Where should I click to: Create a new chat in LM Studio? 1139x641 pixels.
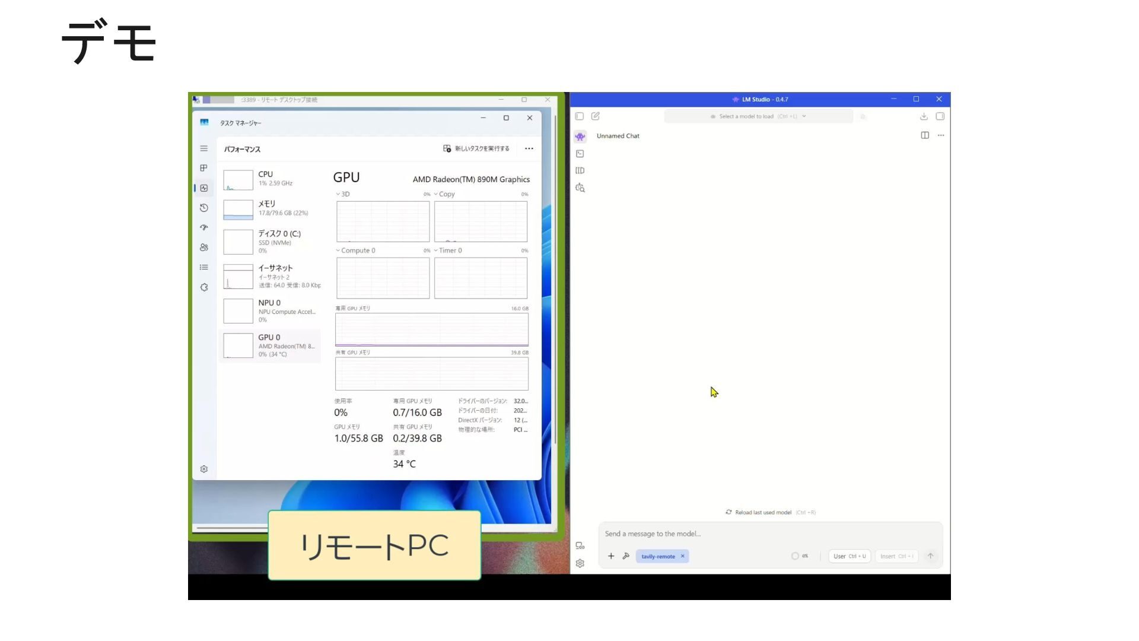(x=595, y=116)
